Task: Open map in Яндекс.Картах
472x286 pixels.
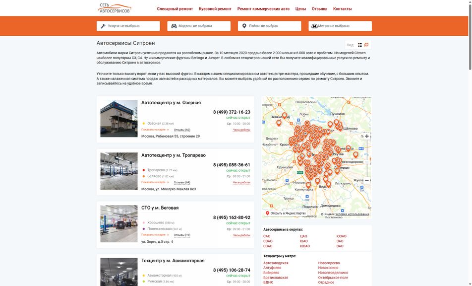Action: [x=286, y=213]
